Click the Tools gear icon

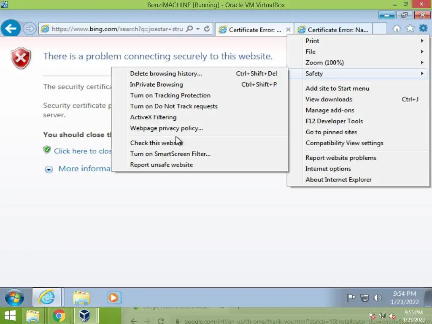(423, 28)
